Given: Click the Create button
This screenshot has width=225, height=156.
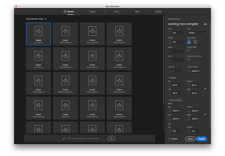Looking at the screenshot, I should point(201,139).
